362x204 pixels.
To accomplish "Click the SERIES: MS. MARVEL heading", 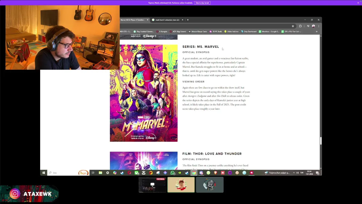I will click(201, 47).
